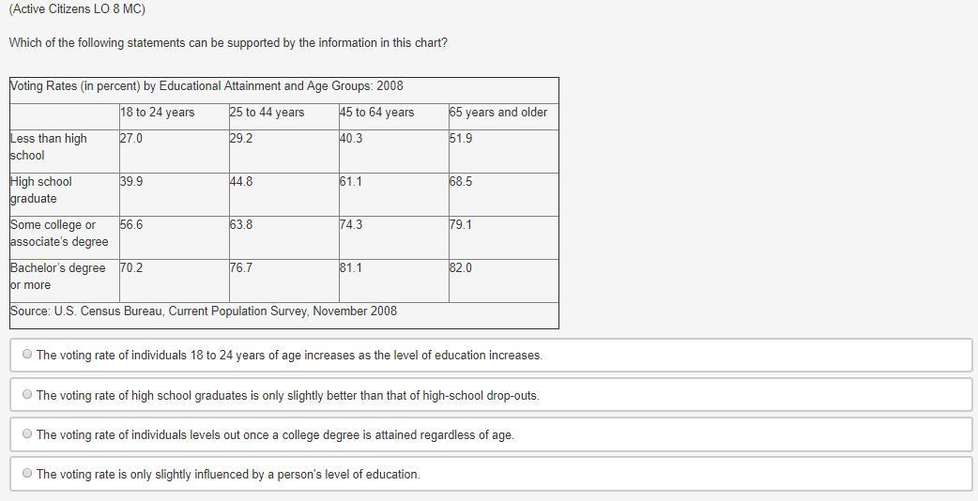978x501 pixels.
Task: Click the 'Bachelor's degree or more' row label
Action: pos(58,276)
